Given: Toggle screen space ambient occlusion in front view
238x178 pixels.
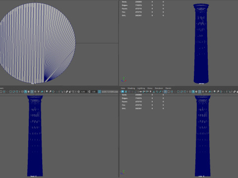Looking at the screenshot, I should coord(47,91).
